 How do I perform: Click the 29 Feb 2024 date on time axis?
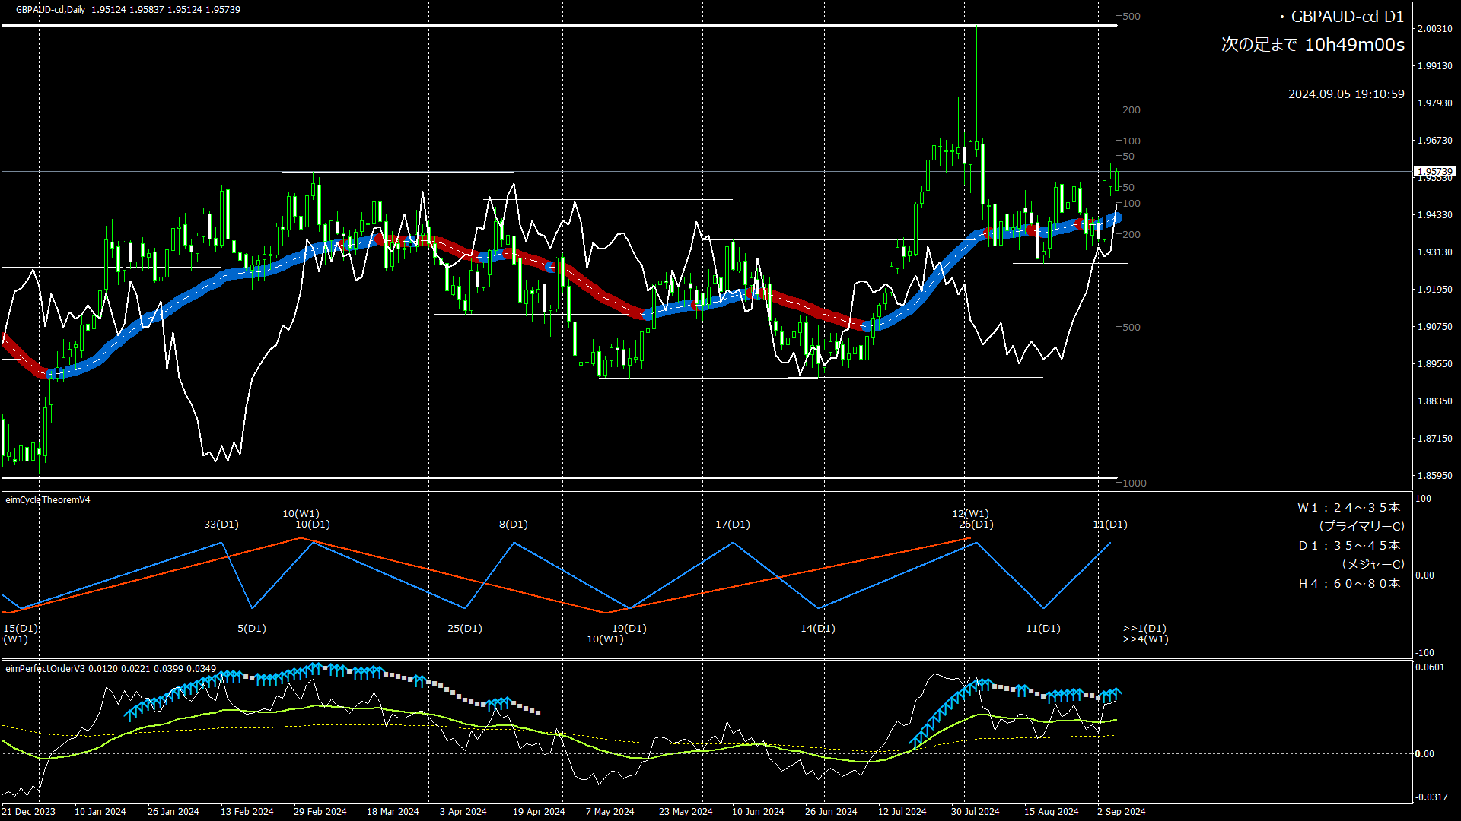pos(320,812)
